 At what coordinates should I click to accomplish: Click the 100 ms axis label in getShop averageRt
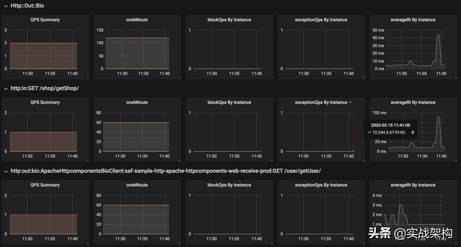pyautogui.click(x=379, y=113)
